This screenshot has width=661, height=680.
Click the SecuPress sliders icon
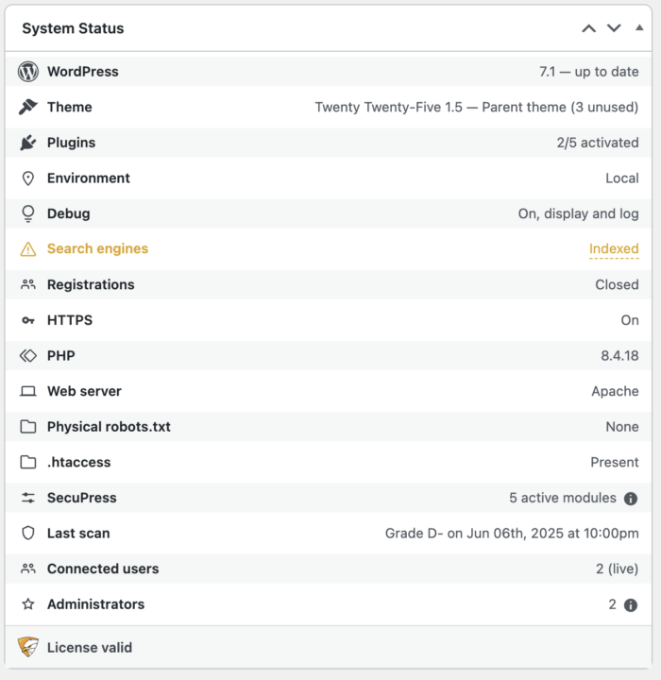28,498
